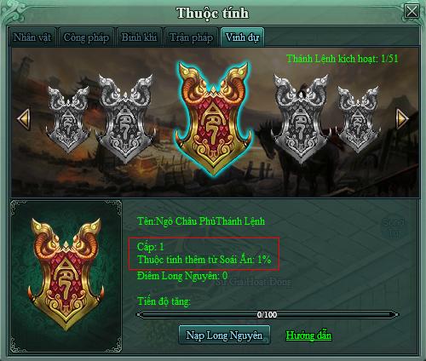The height and width of the screenshot is (361, 426).
Task: Click the Điểm Long Nguyên value text
Action: pyautogui.click(x=182, y=276)
